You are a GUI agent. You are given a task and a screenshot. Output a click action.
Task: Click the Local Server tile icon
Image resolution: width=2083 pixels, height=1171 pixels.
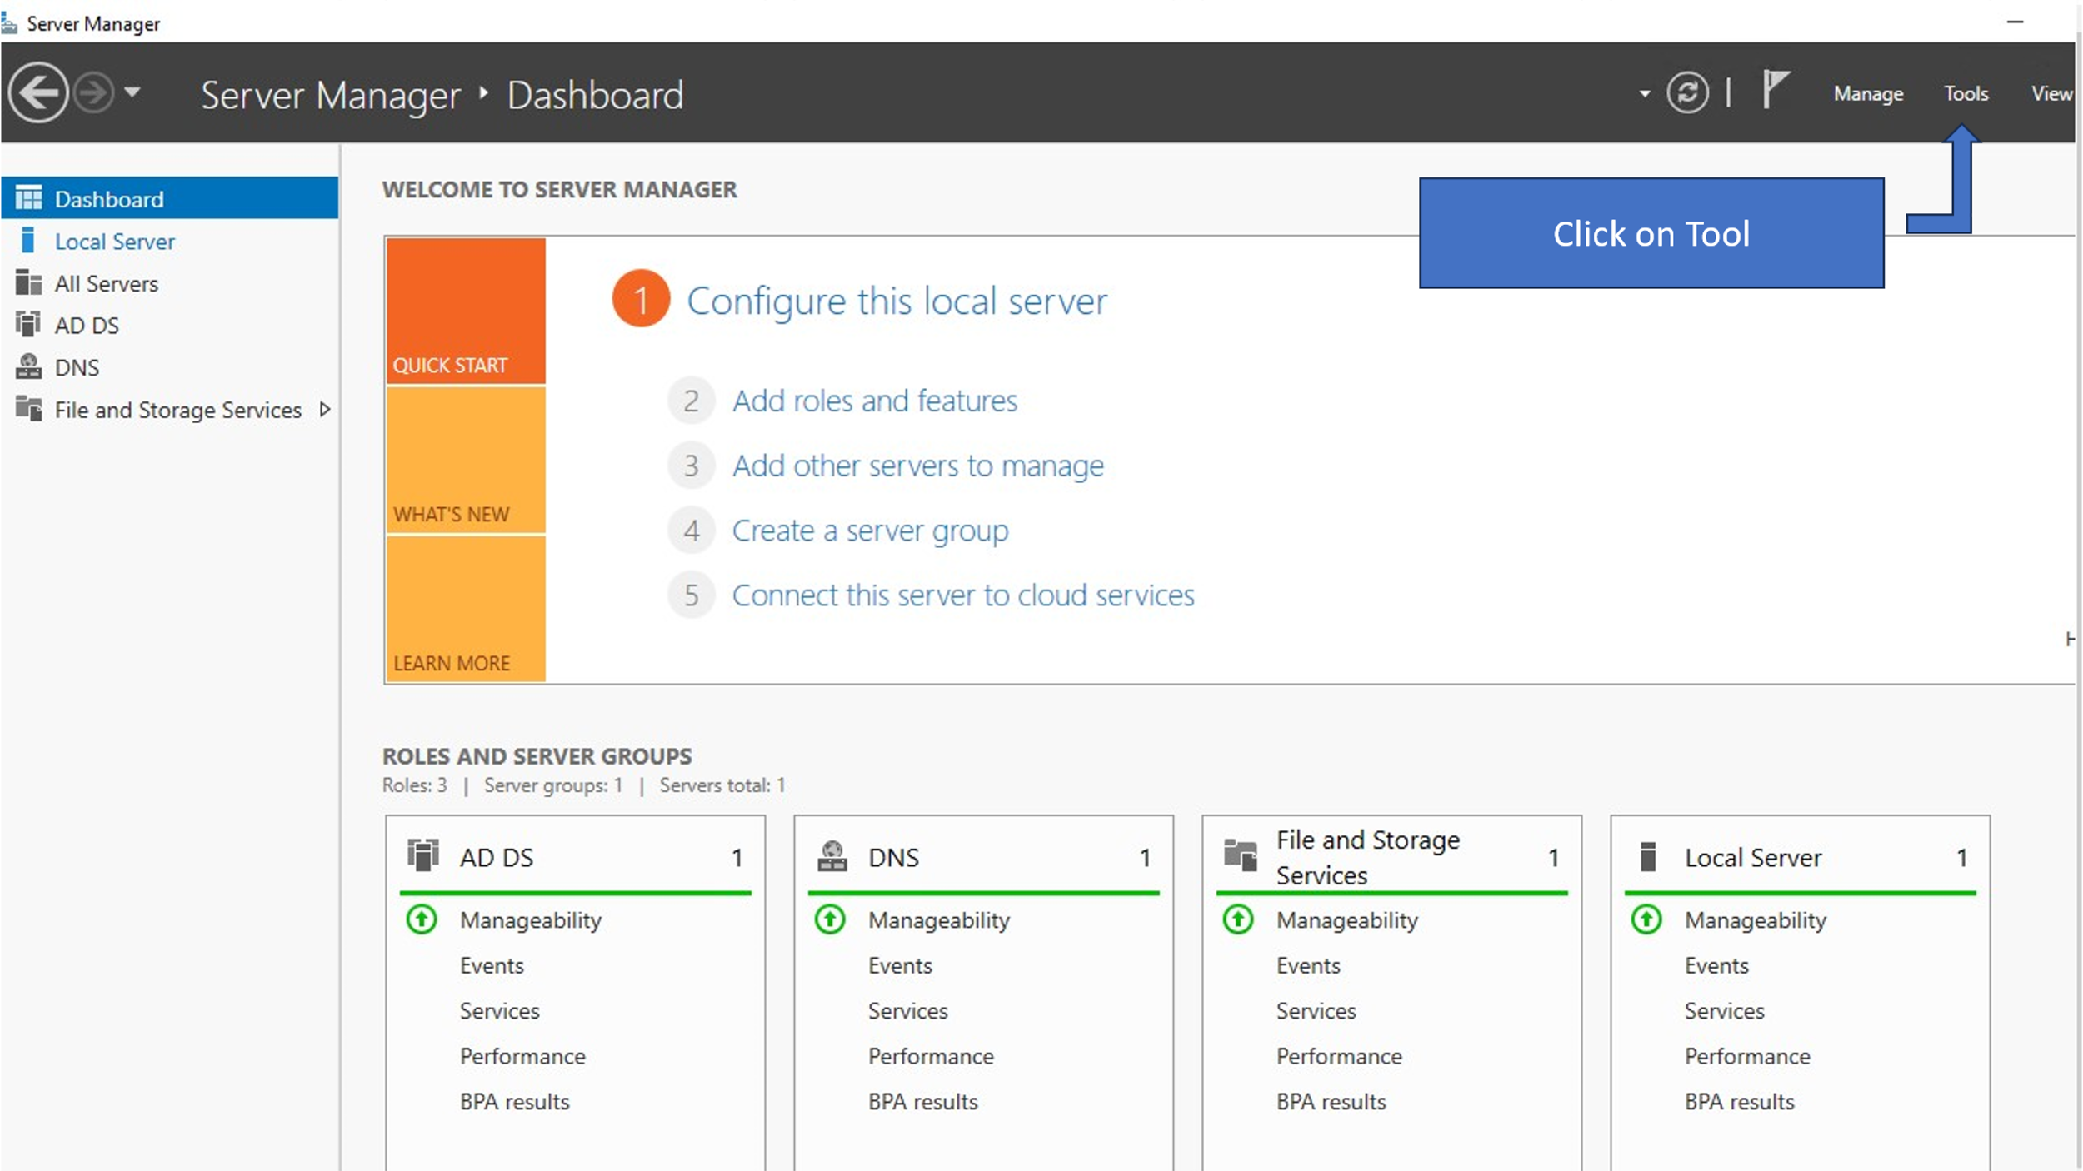click(x=1647, y=856)
